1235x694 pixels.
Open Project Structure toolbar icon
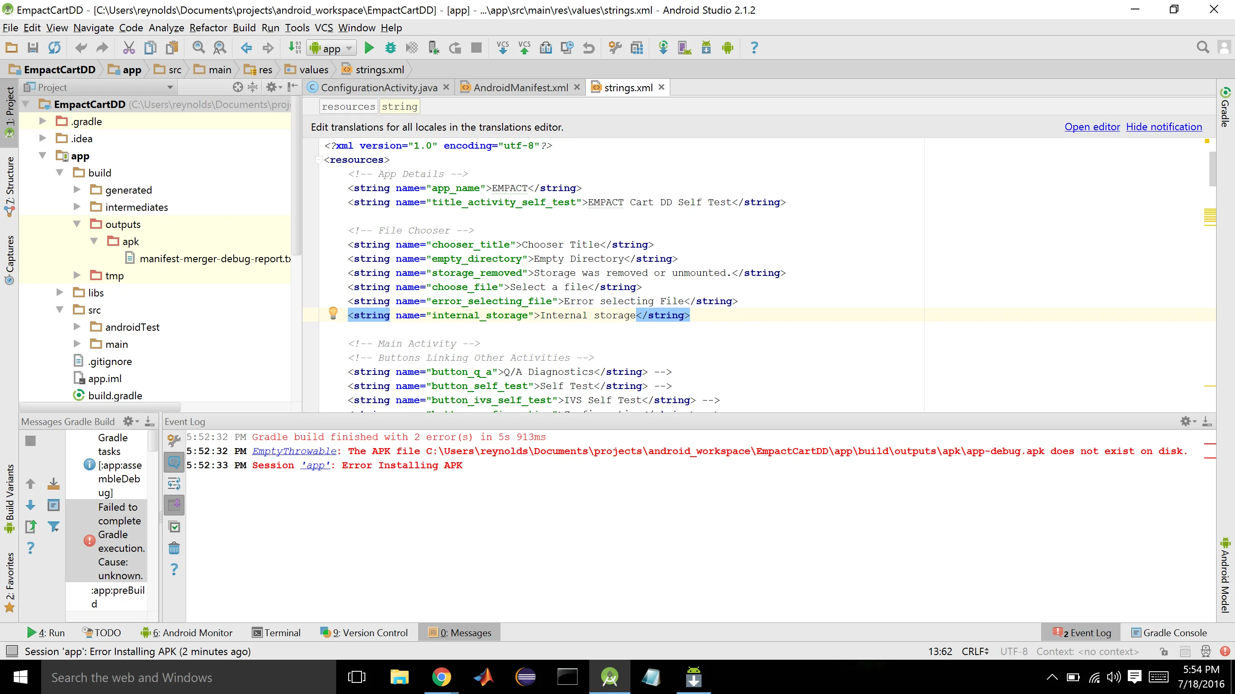tap(637, 48)
